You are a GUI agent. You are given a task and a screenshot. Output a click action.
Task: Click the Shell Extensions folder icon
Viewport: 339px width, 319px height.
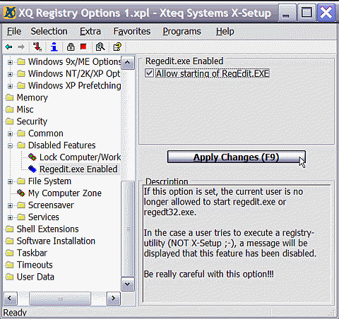(10, 229)
